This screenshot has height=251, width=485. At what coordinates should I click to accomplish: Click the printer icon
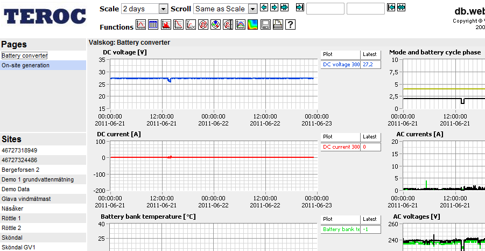pyautogui.click(x=278, y=24)
